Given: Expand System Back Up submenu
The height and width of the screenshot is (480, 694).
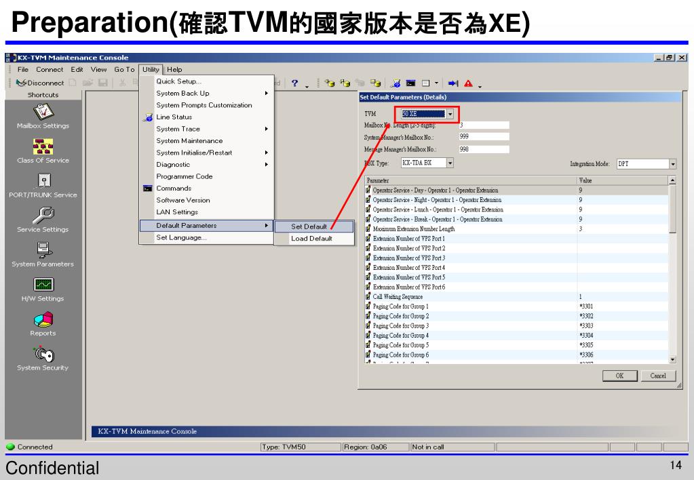Looking at the screenshot, I should click(x=207, y=94).
